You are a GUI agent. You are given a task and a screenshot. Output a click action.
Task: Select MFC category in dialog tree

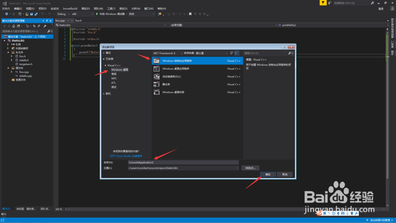pos(114,78)
